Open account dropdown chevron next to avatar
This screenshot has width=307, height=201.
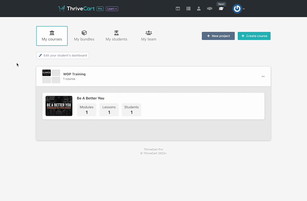(x=244, y=9)
